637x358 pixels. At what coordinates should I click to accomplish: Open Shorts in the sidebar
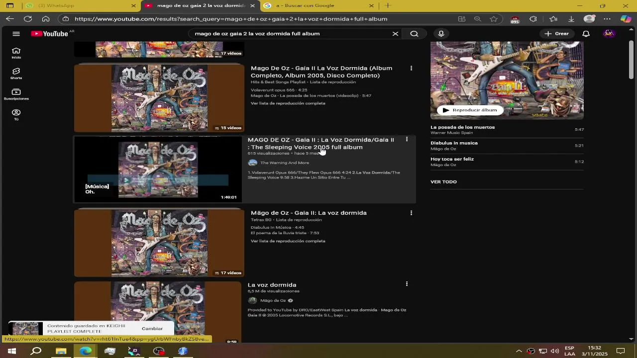coord(16,74)
